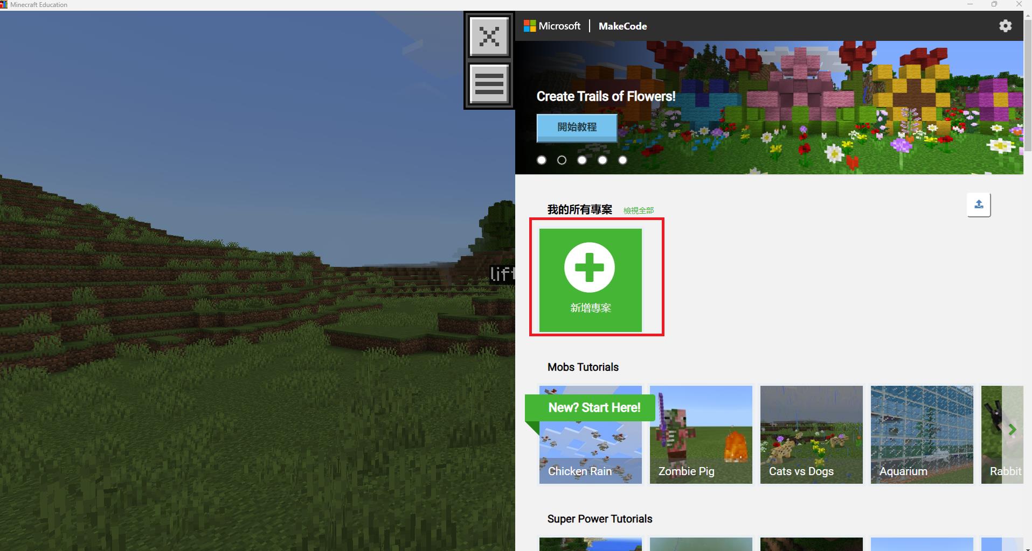Open the Chicken Rain tutorial

click(x=590, y=441)
